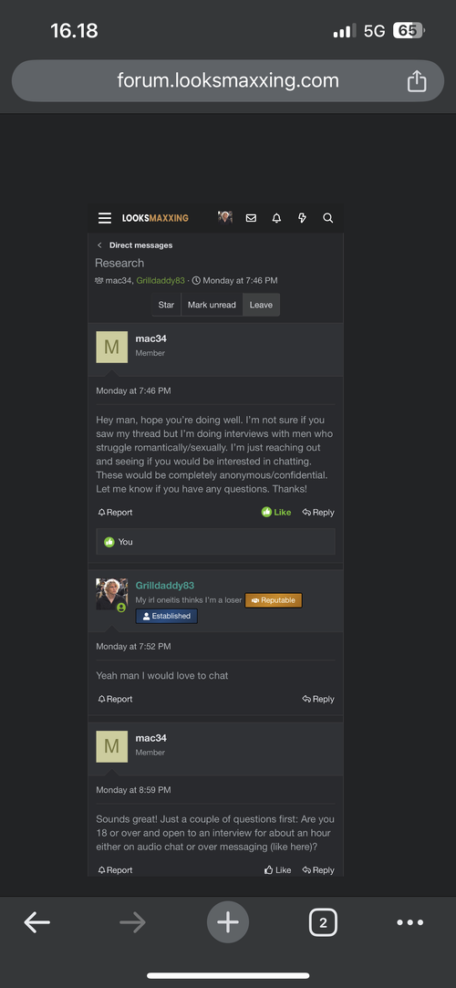
Task: Open the account avatar menu in header
Action: pos(225,217)
